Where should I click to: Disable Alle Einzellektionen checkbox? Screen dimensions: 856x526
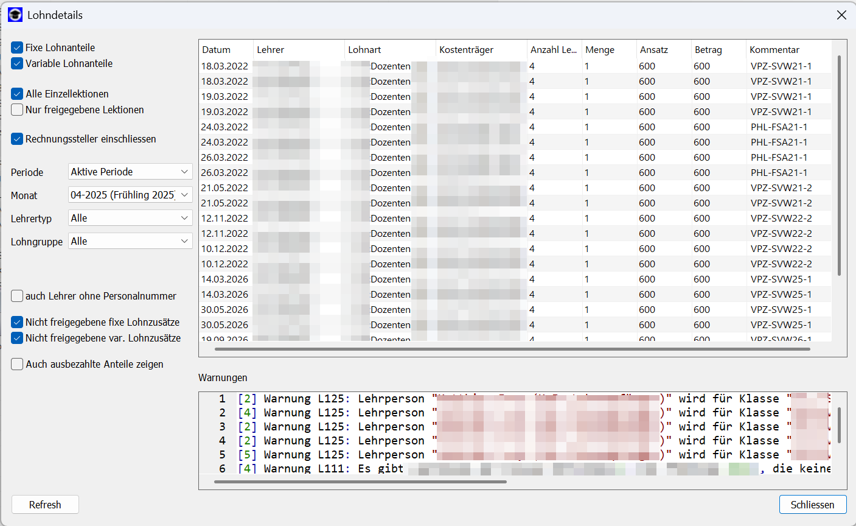tap(17, 94)
